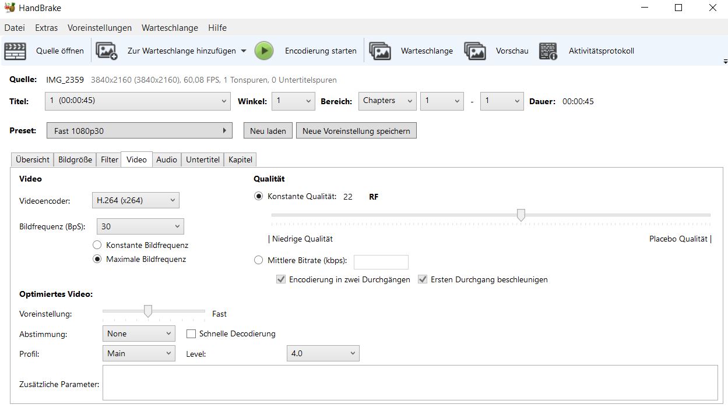This screenshot has height=408, width=728.
Task: Open the Preset Fast 1080p30 selector
Action: (139, 131)
